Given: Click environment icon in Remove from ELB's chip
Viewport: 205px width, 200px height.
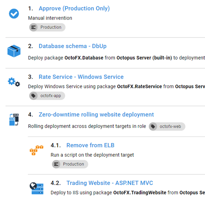Looking at the screenshot, I should tap(56, 164).
